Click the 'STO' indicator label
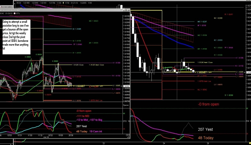This screenshot has width=251, height=145. pyautogui.click(x=125, y=121)
